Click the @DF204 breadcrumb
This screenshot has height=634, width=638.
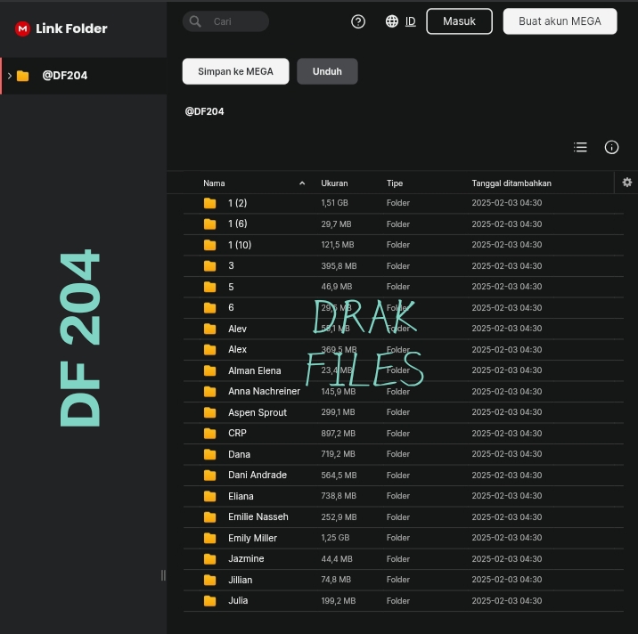(204, 111)
